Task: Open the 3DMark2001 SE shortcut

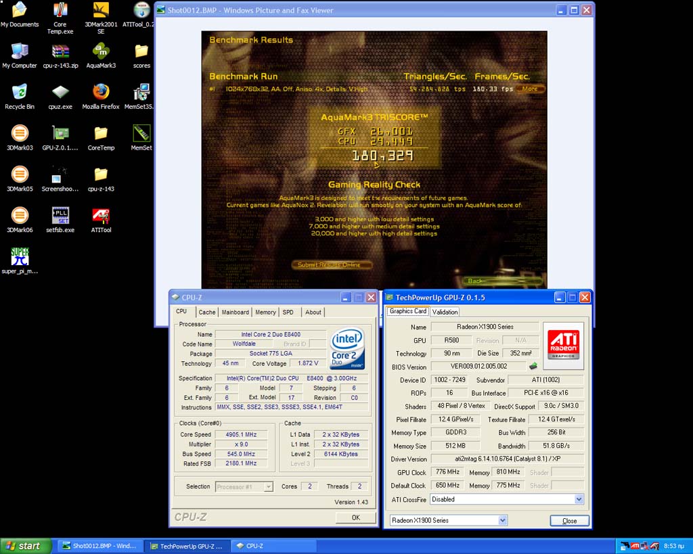Action: [101, 18]
